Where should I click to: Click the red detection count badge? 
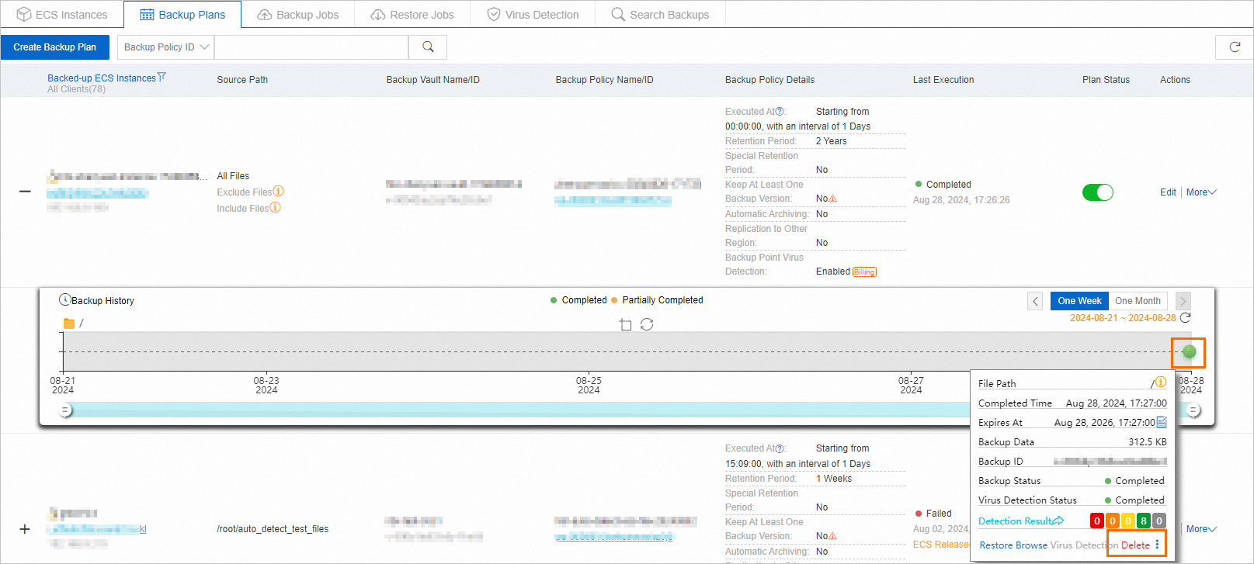pos(1097,521)
